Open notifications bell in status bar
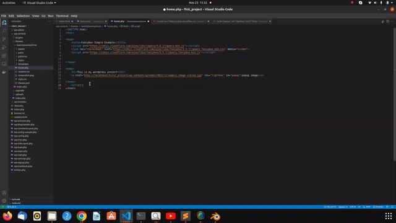The width and height of the screenshot is (396, 223). pyautogui.click(x=392, y=207)
